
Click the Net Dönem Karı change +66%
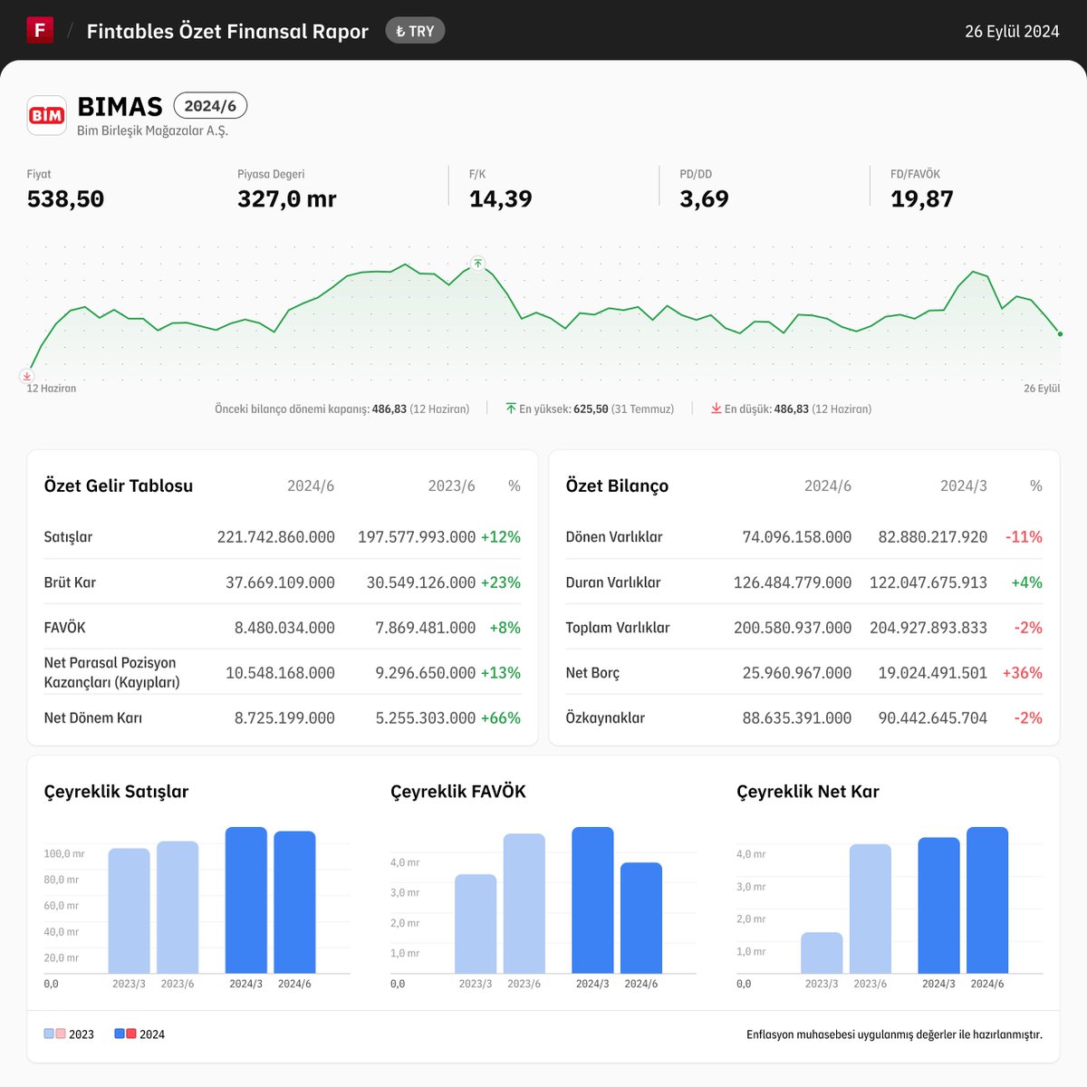pos(501,717)
